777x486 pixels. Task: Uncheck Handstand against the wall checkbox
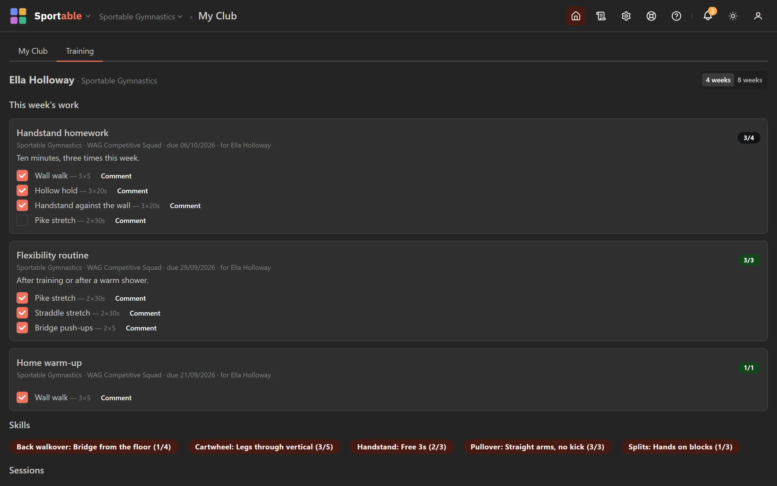pos(22,205)
